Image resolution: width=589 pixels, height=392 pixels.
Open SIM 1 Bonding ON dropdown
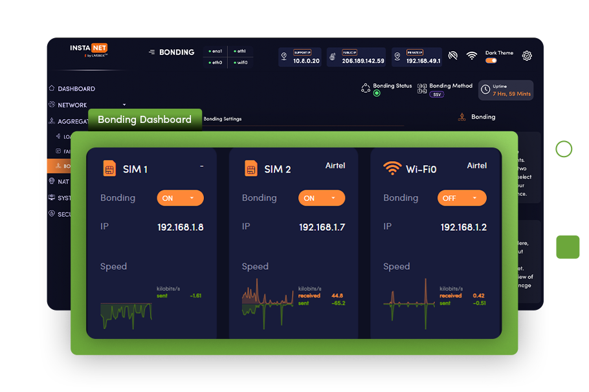pyautogui.click(x=180, y=198)
